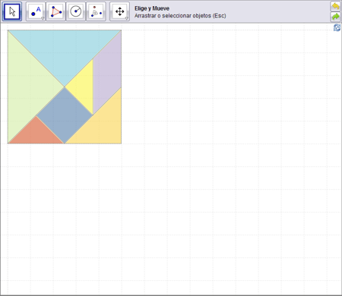The image size is (342, 296).
Task: Select the Rotate around point tool
Action: pyautogui.click(x=96, y=11)
